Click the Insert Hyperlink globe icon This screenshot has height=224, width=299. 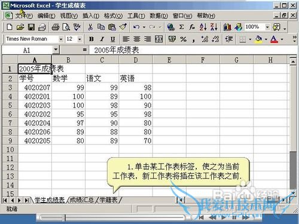171,27
